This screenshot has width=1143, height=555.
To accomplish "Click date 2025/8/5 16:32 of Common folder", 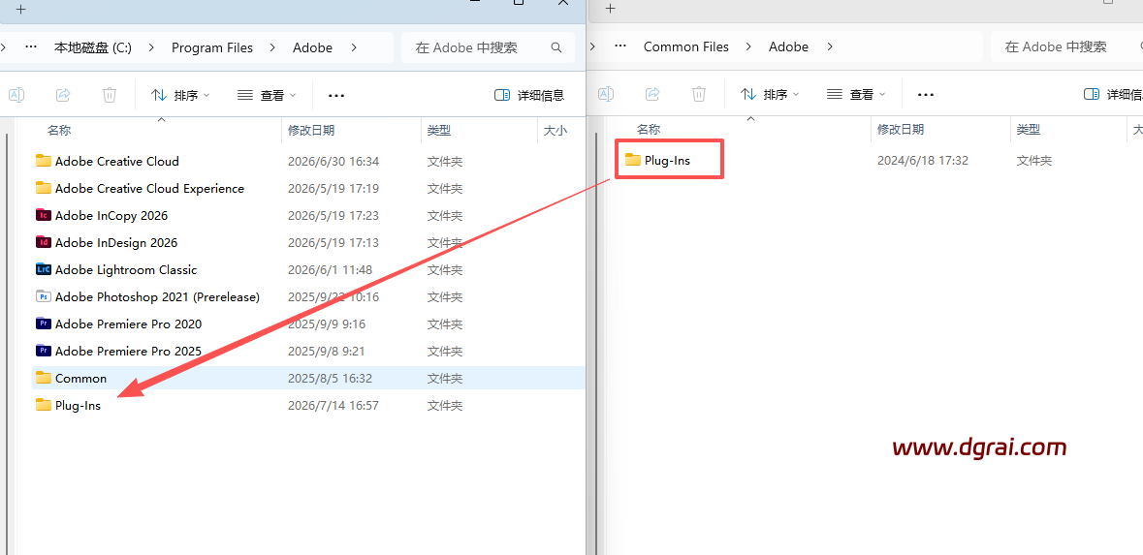I will pyautogui.click(x=331, y=378).
